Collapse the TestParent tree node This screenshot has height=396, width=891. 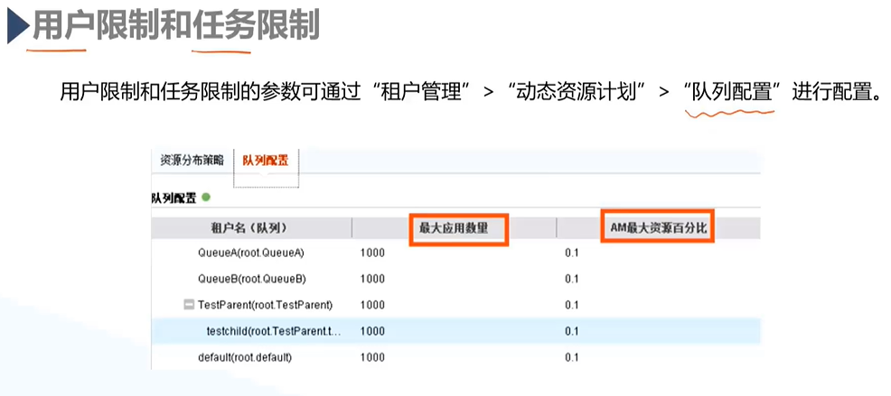pyautogui.click(x=189, y=305)
